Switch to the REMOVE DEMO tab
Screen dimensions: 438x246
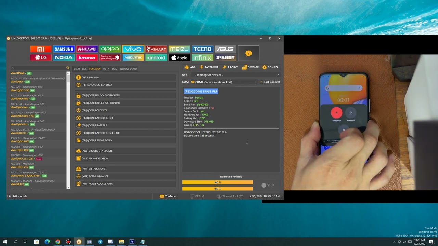click(128, 69)
